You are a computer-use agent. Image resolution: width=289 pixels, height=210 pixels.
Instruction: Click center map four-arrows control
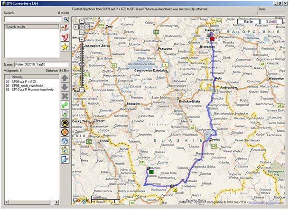click(x=82, y=27)
